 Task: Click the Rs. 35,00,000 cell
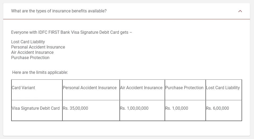click(x=91, y=111)
